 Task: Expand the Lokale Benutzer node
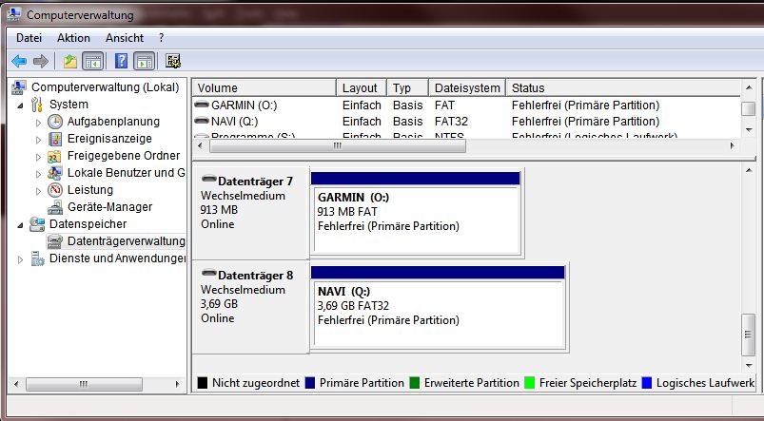[x=38, y=174]
